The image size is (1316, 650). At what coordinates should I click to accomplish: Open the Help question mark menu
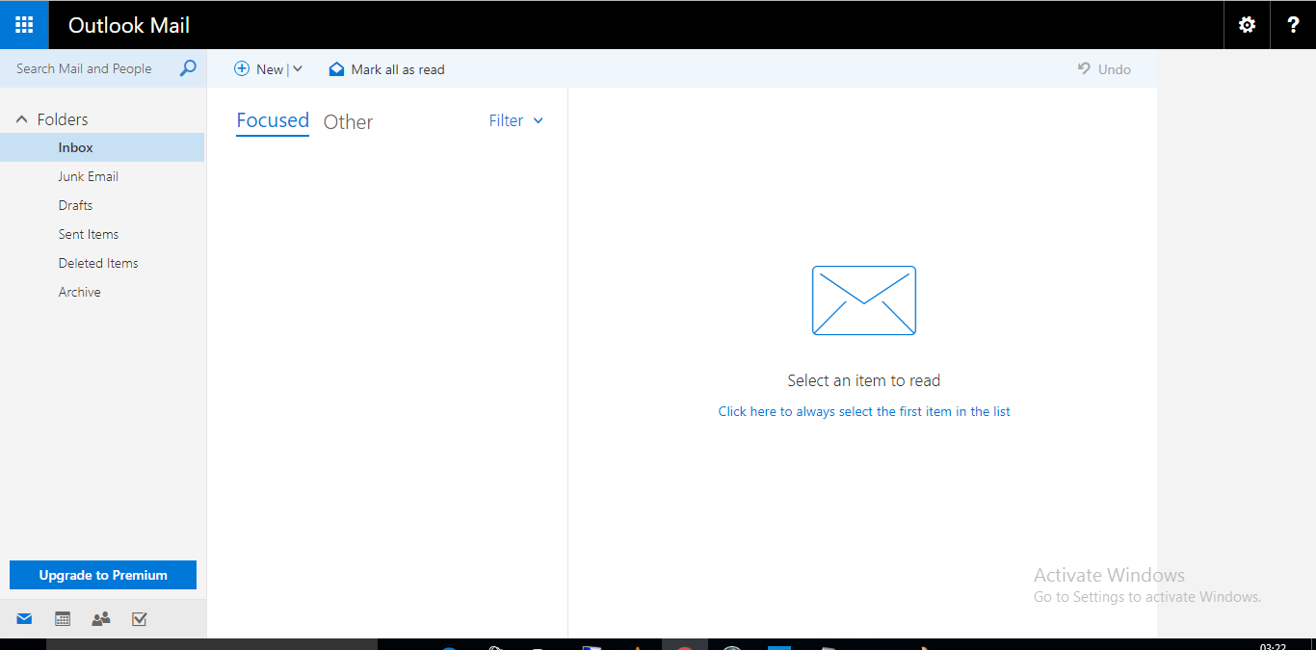coord(1293,25)
